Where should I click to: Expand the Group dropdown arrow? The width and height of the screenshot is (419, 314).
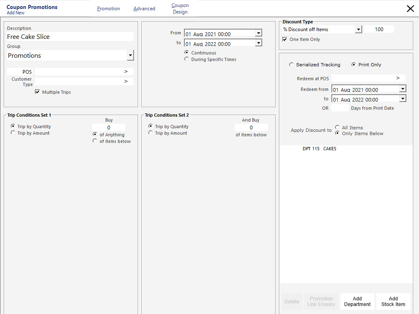[x=130, y=56]
